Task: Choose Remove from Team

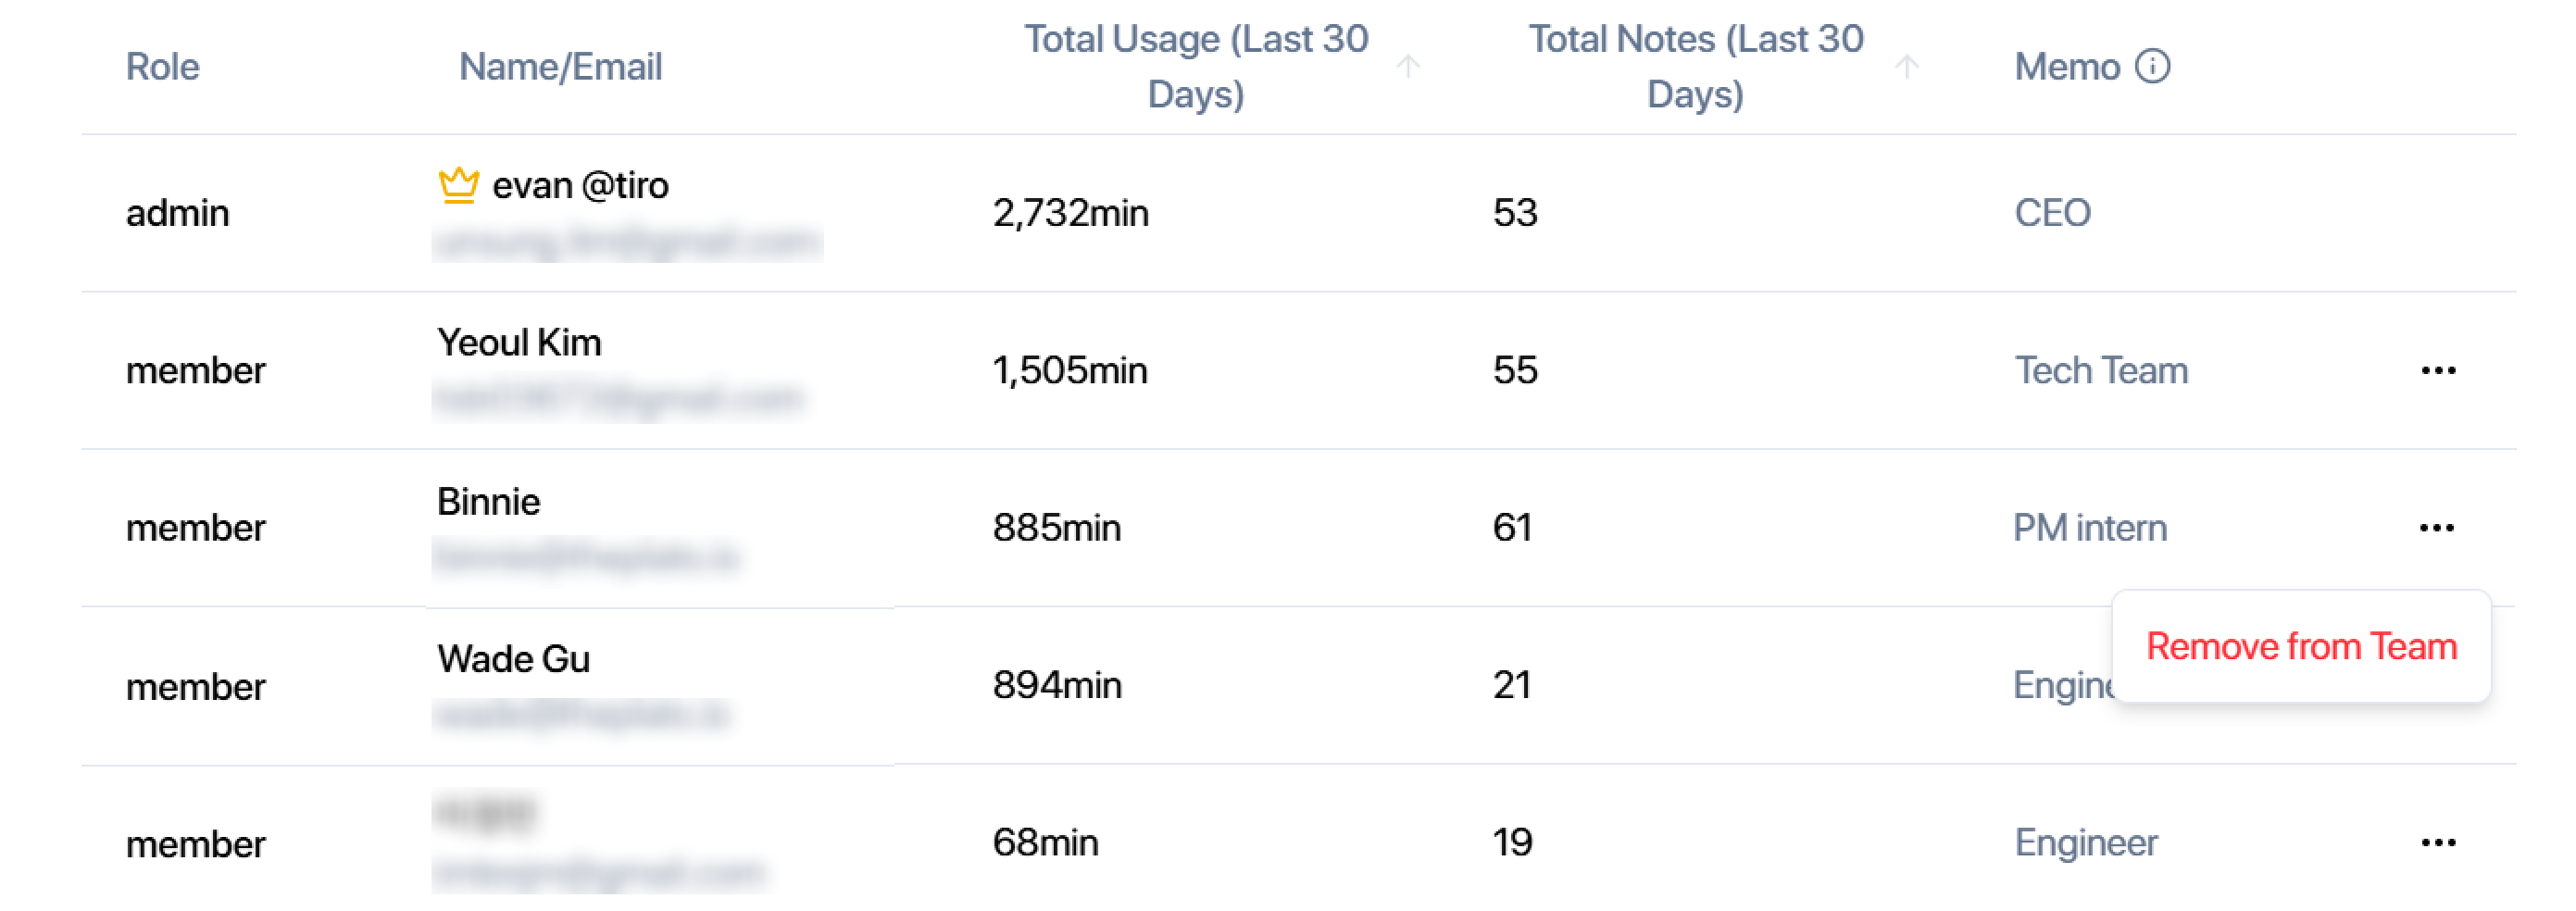Action: click(2301, 647)
